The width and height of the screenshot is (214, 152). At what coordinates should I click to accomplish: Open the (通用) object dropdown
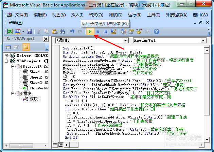(x=125, y=41)
